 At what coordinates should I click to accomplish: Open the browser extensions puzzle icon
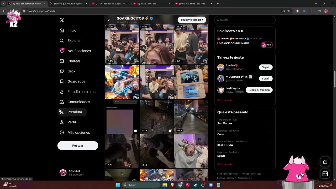pyautogui.click(x=310, y=11)
